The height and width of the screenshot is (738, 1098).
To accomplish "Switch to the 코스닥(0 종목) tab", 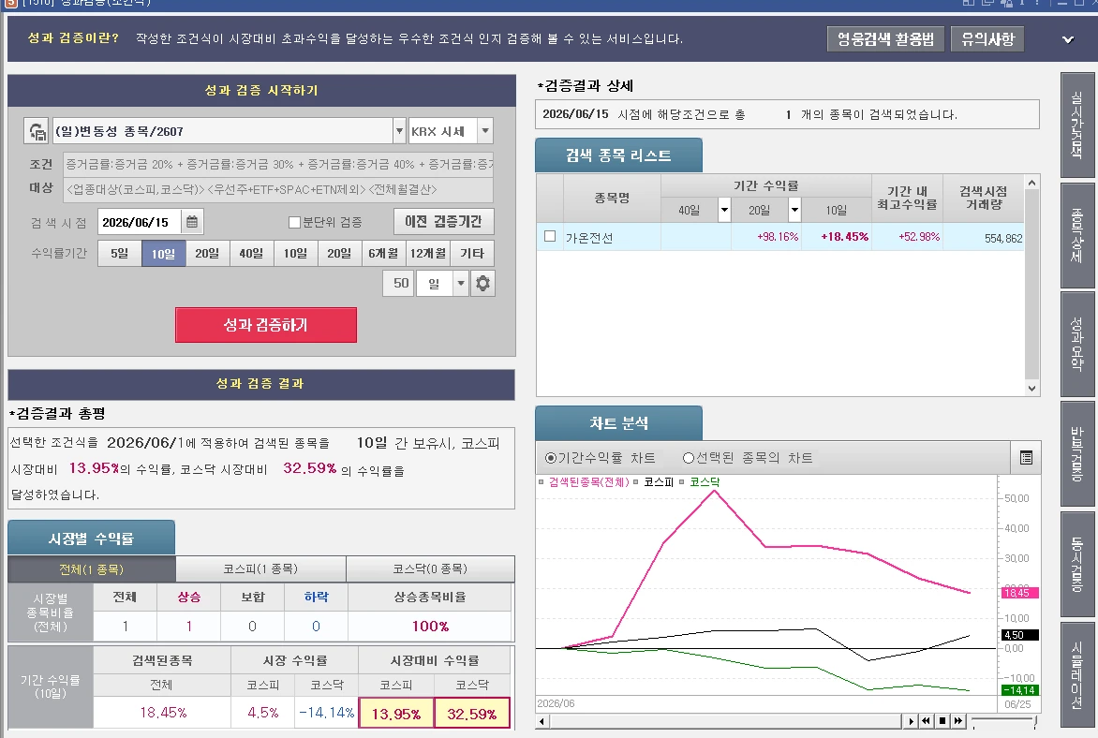I will [x=430, y=569].
